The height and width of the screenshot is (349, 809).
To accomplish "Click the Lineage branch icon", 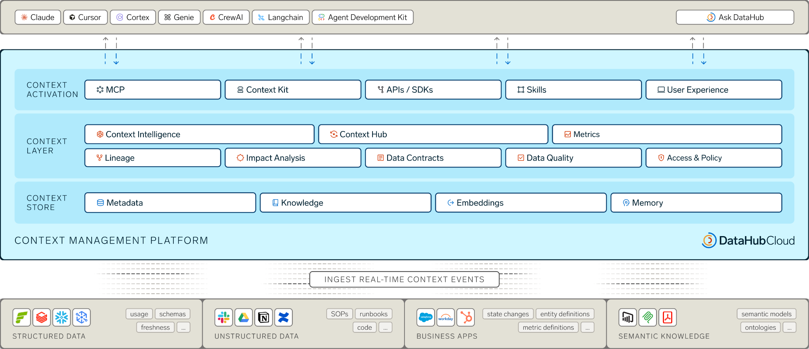I will [100, 158].
